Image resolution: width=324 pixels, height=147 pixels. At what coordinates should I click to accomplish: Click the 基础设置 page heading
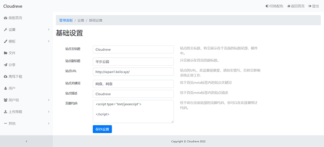[x=69, y=33]
